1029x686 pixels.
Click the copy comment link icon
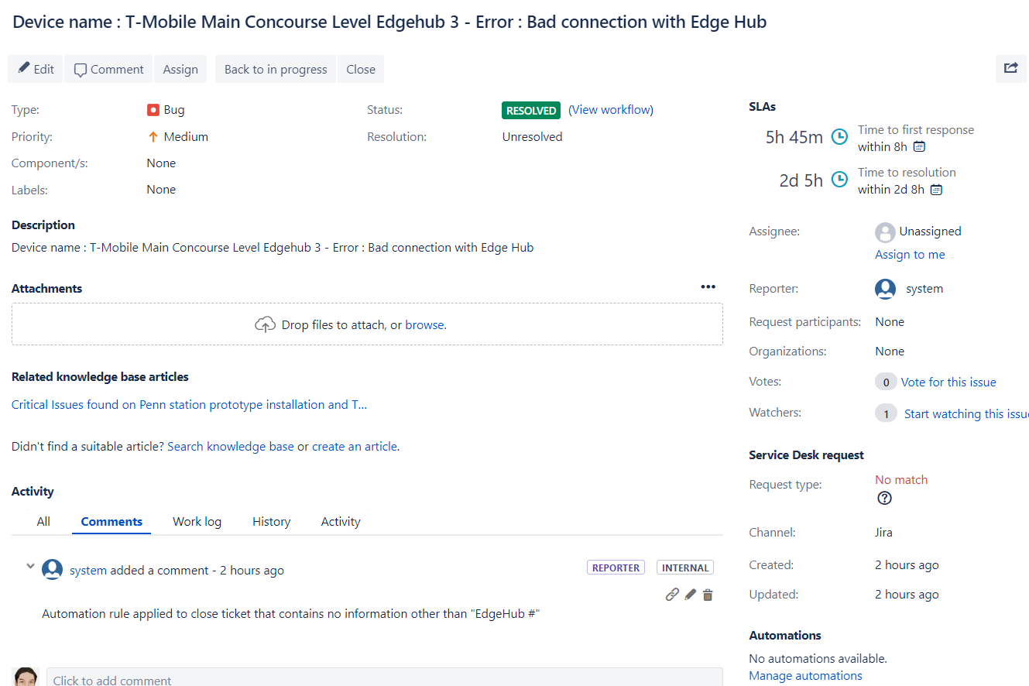[672, 595]
